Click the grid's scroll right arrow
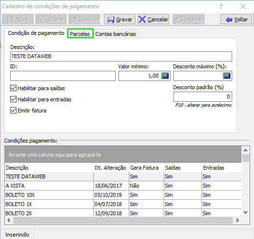 click(x=237, y=220)
